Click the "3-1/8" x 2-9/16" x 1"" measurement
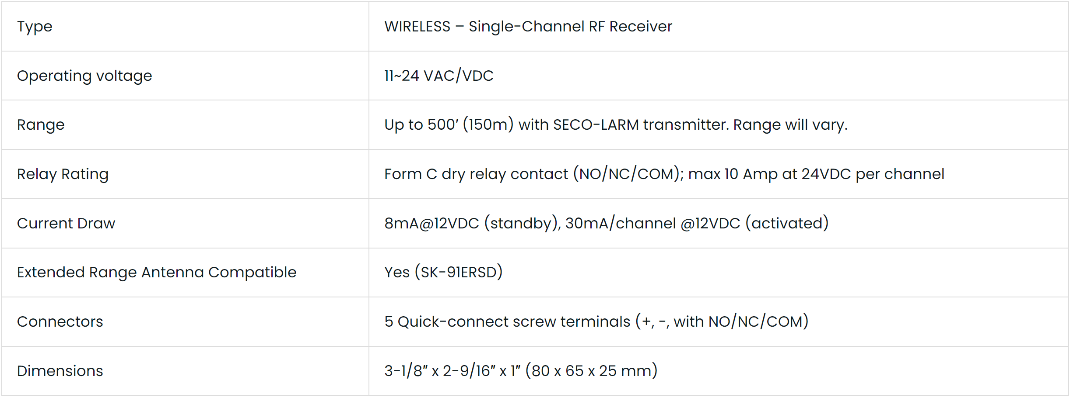 coord(452,371)
